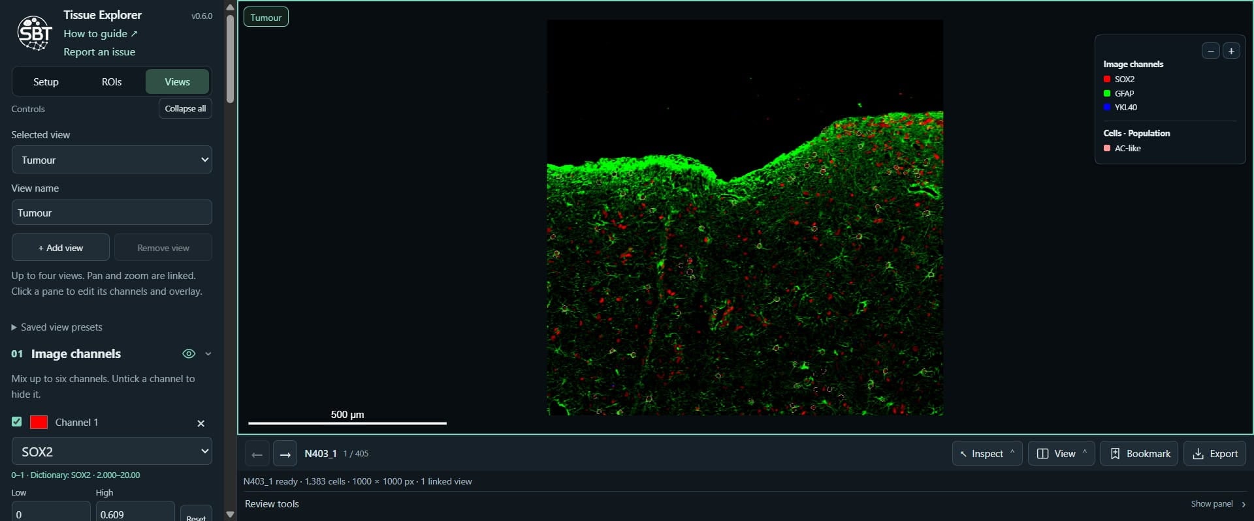This screenshot has width=1254, height=521.
Task: Export the current view
Action: click(x=1215, y=454)
